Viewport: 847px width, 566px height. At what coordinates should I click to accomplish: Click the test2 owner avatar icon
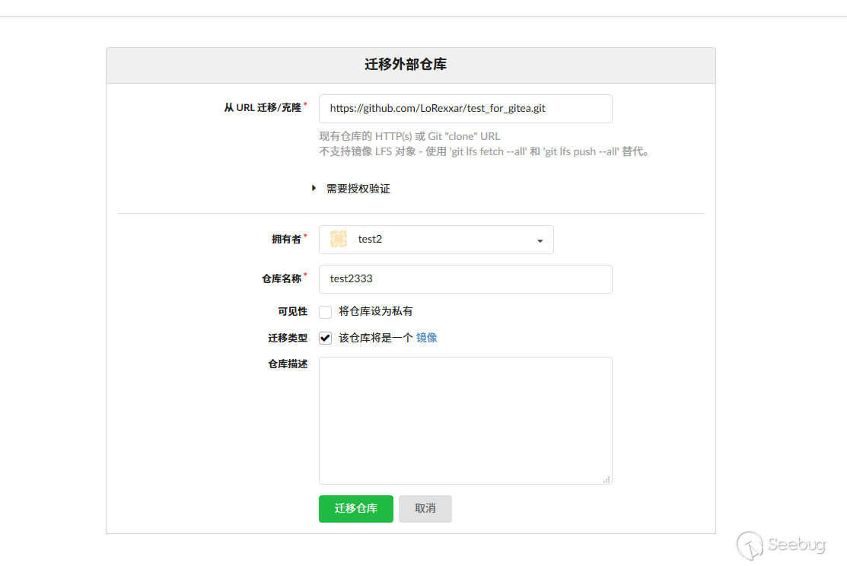tap(339, 239)
